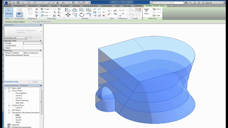Image resolution: width=228 pixels, height=128 pixels.
Task: Collapse the Identity Data section
Action: click(x=41, y=41)
